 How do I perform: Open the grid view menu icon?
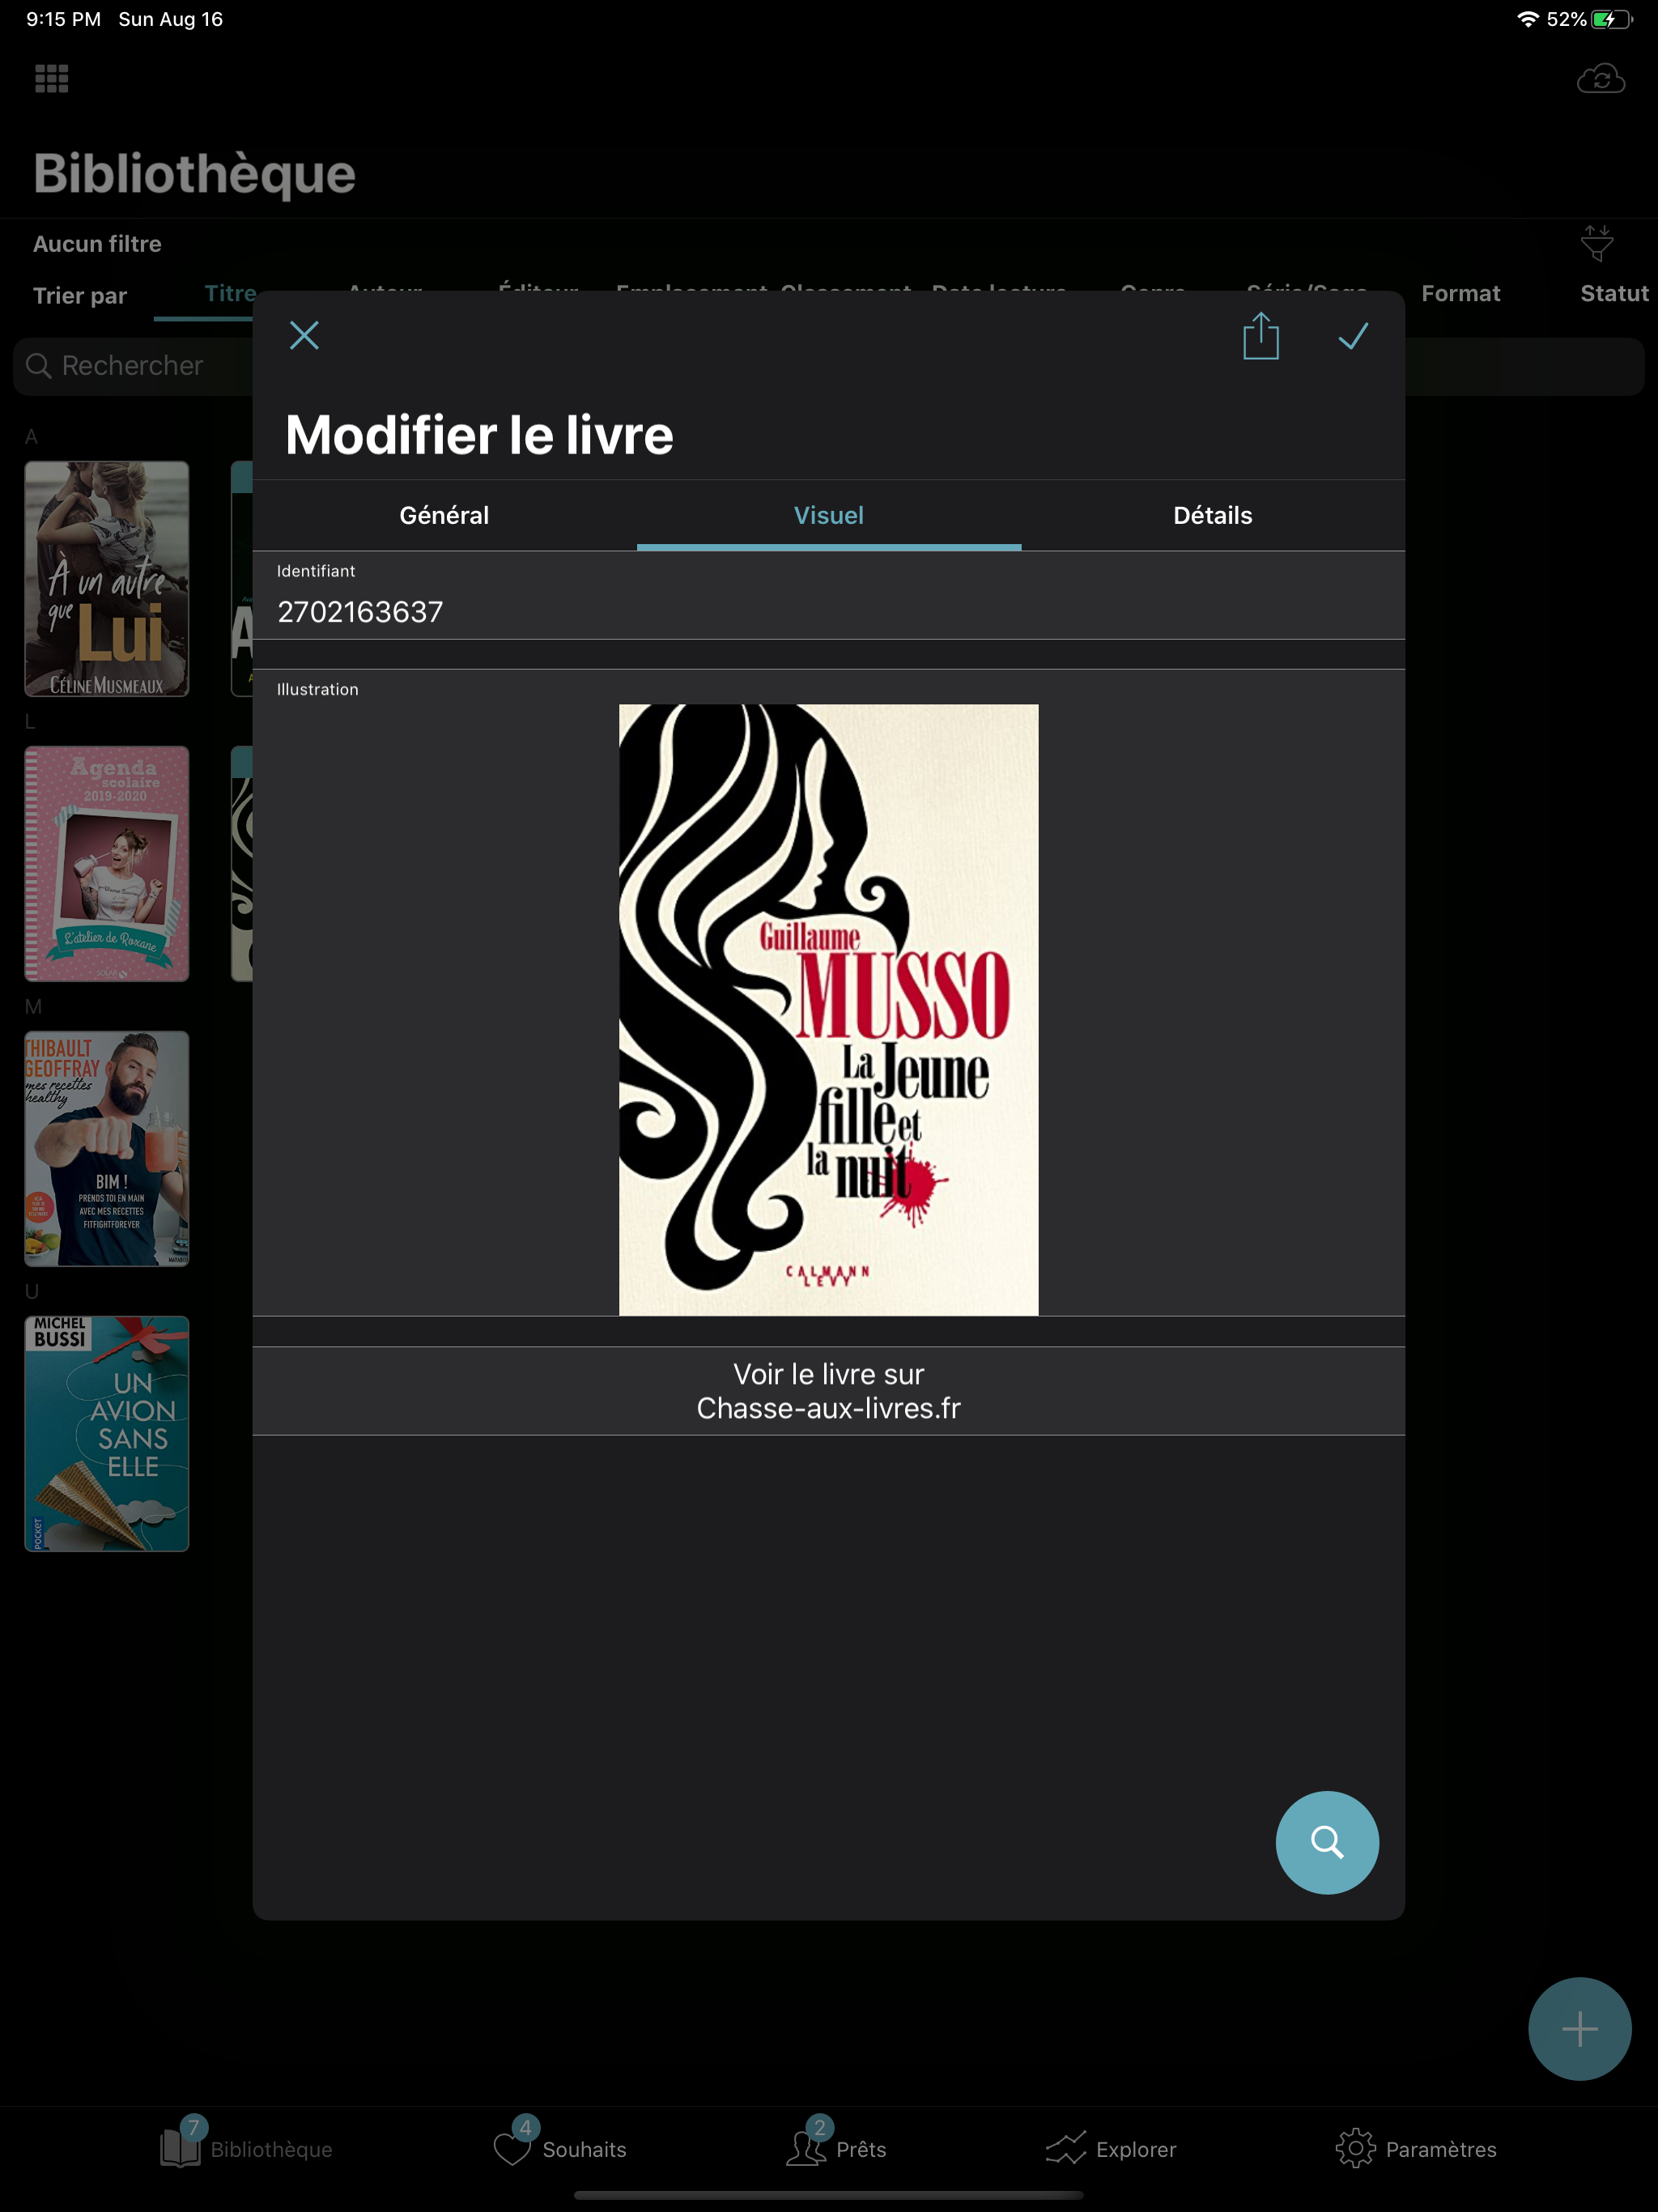tap(52, 79)
